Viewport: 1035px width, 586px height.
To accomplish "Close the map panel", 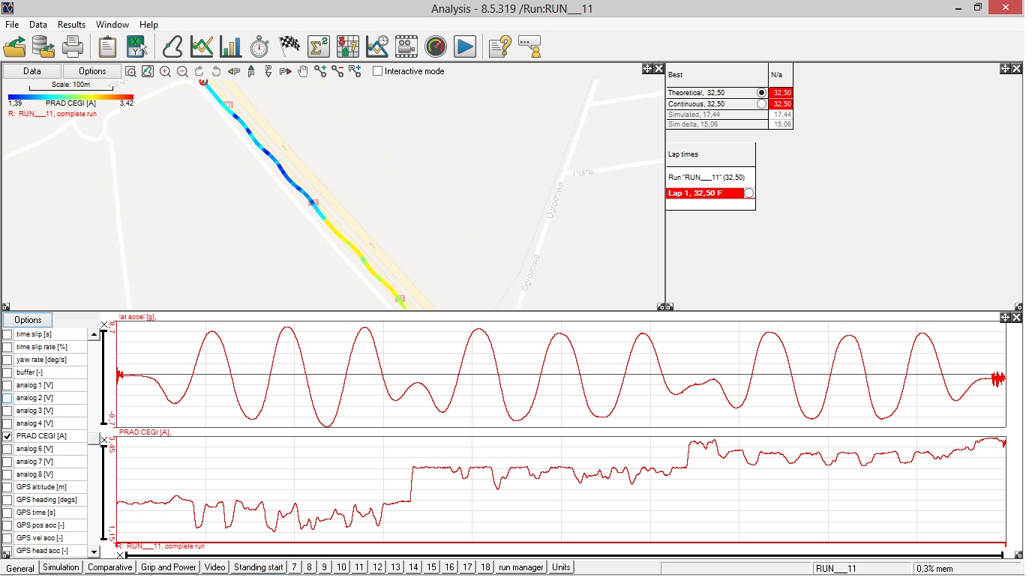I will [x=658, y=69].
